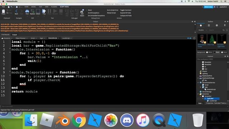Screen dimensions: 229x129
Task: Click Toggle Comment action
Action: (126, 10)
